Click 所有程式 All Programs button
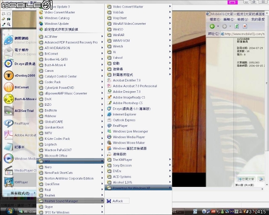The width and height of the screenshot is (269, 215). (x=20, y=193)
